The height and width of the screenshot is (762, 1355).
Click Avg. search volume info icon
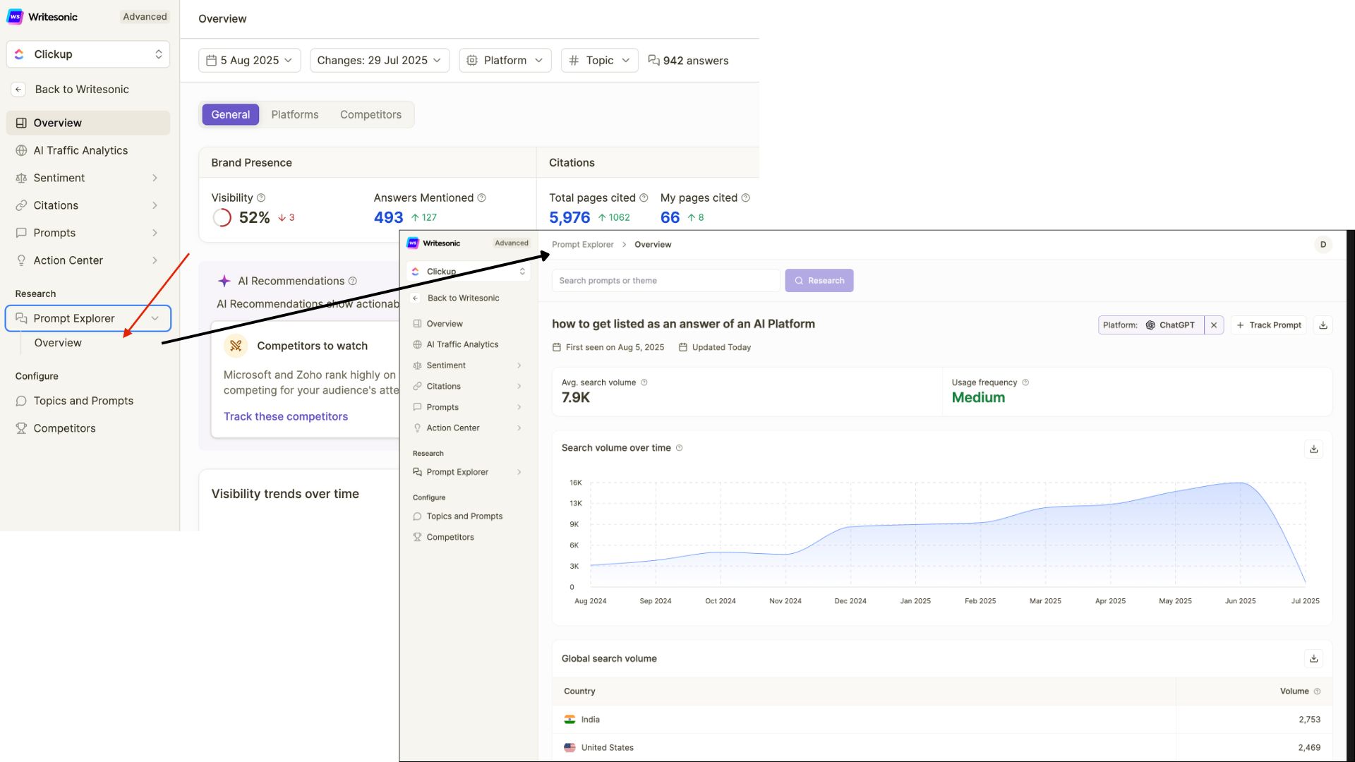pos(644,383)
